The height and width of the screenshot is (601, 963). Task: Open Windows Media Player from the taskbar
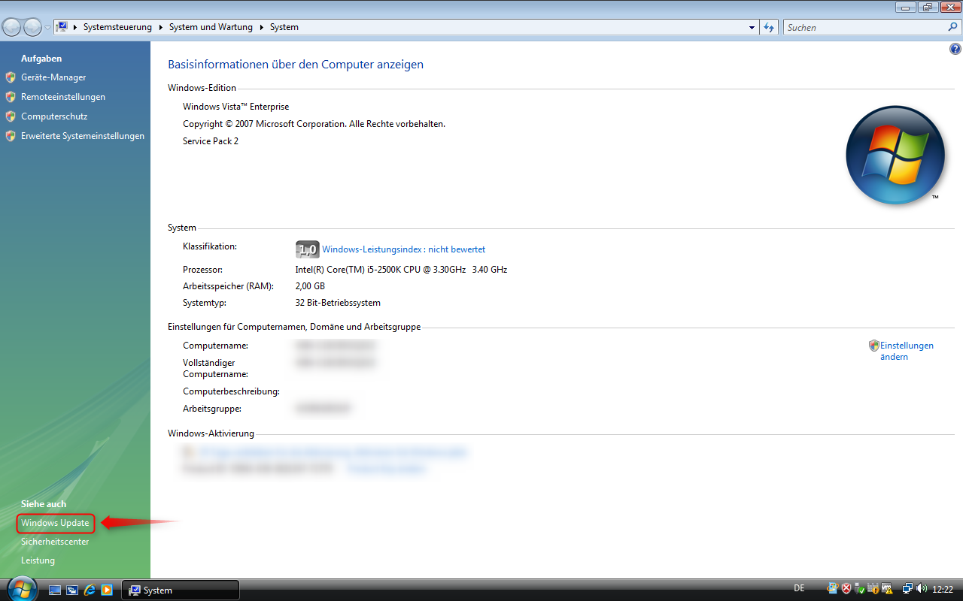point(107,590)
